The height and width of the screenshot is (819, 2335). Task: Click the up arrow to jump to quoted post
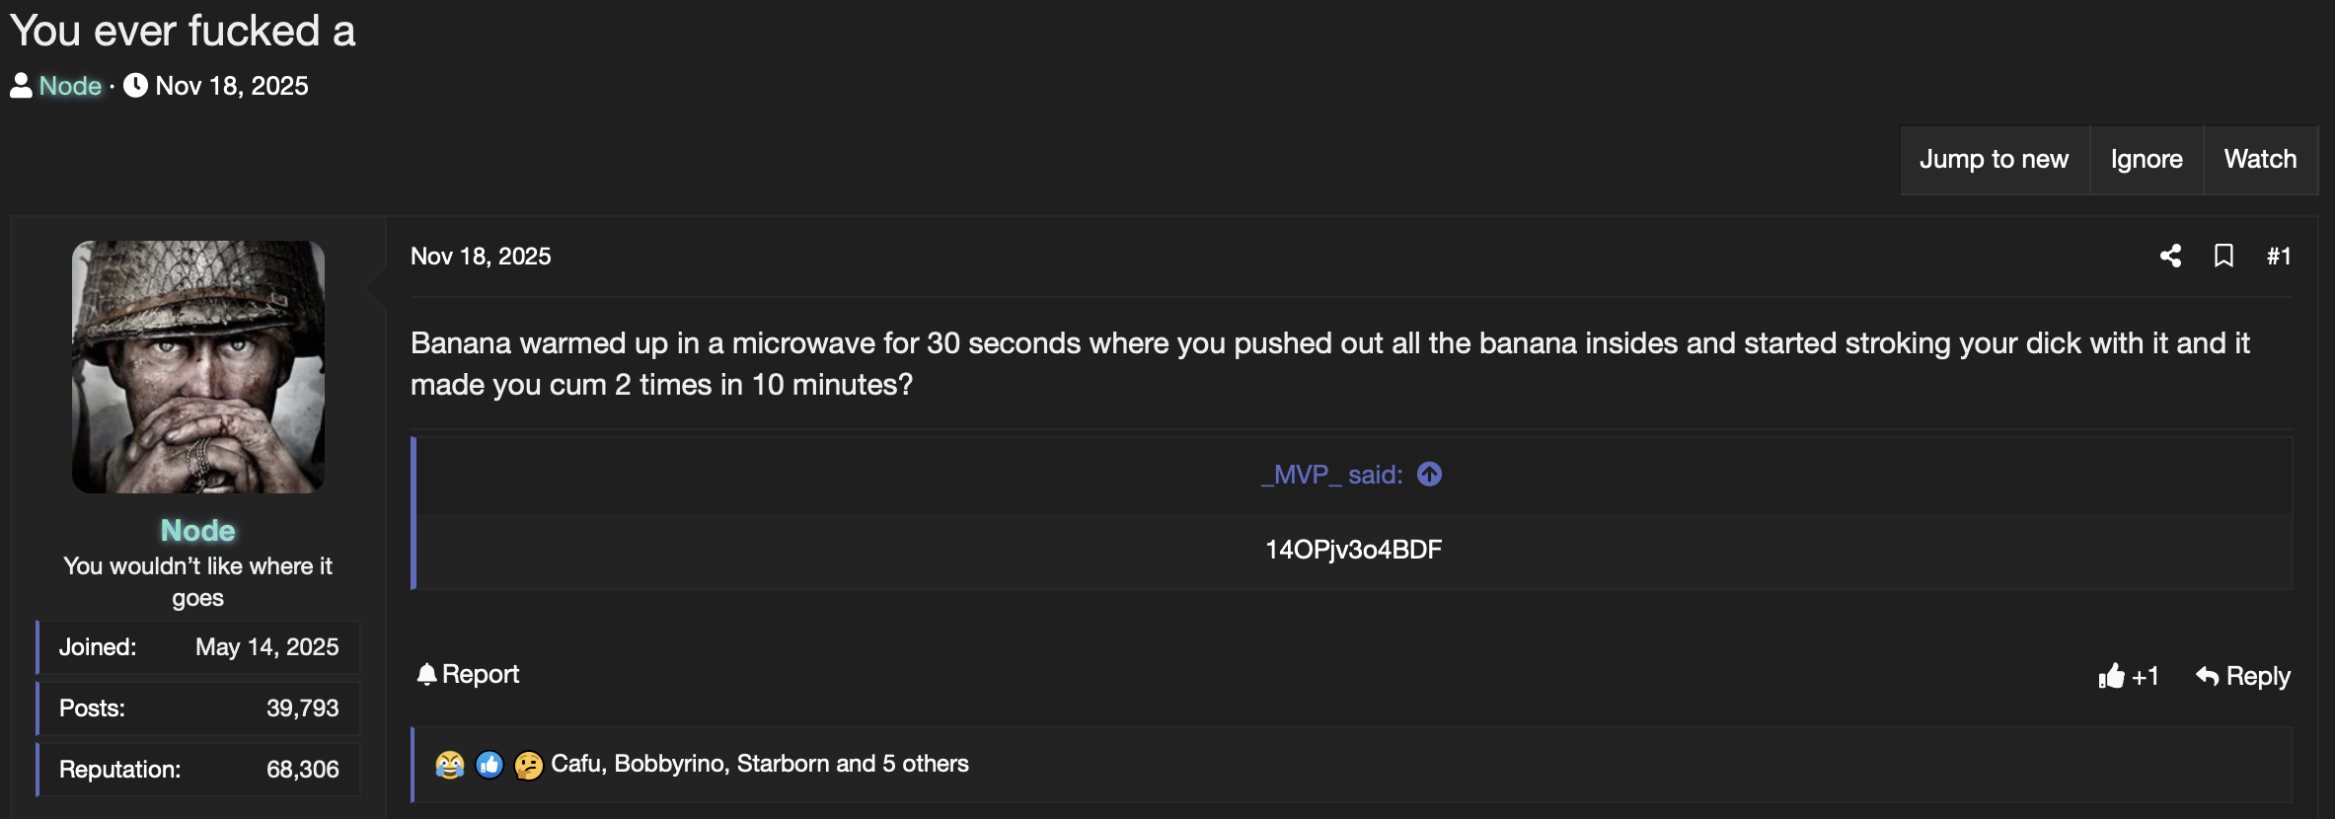click(1430, 475)
